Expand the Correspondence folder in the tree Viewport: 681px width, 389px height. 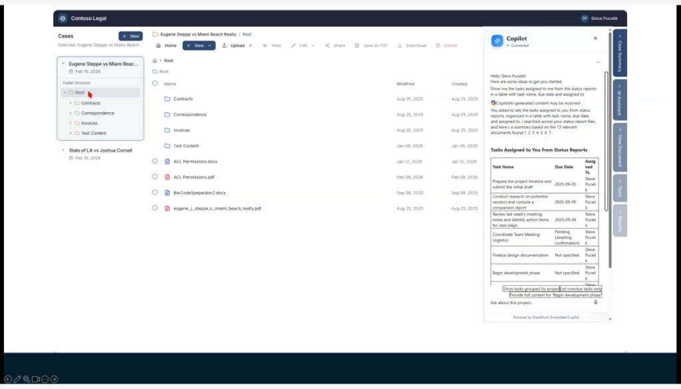(70, 113)
